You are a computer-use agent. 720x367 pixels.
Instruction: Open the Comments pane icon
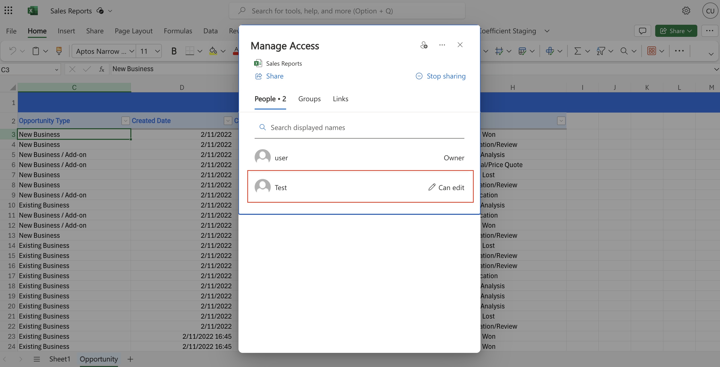(643, 31)
